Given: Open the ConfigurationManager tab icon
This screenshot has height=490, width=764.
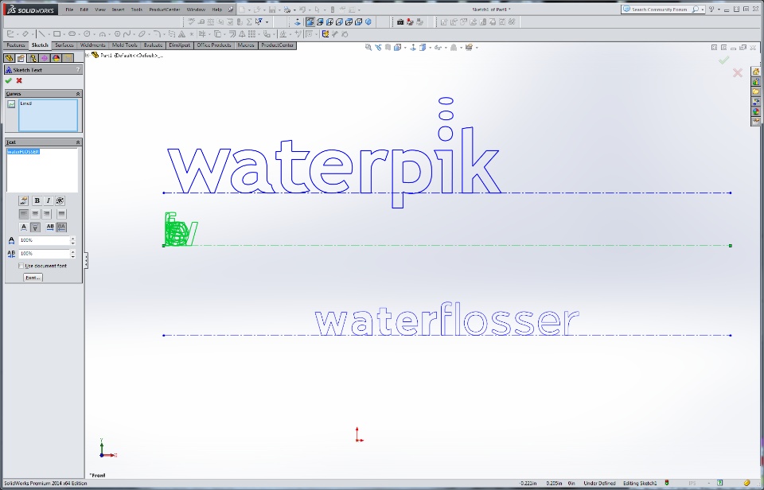Looking at the screenshot, I should pyautogui.click(x=32, y=58).
